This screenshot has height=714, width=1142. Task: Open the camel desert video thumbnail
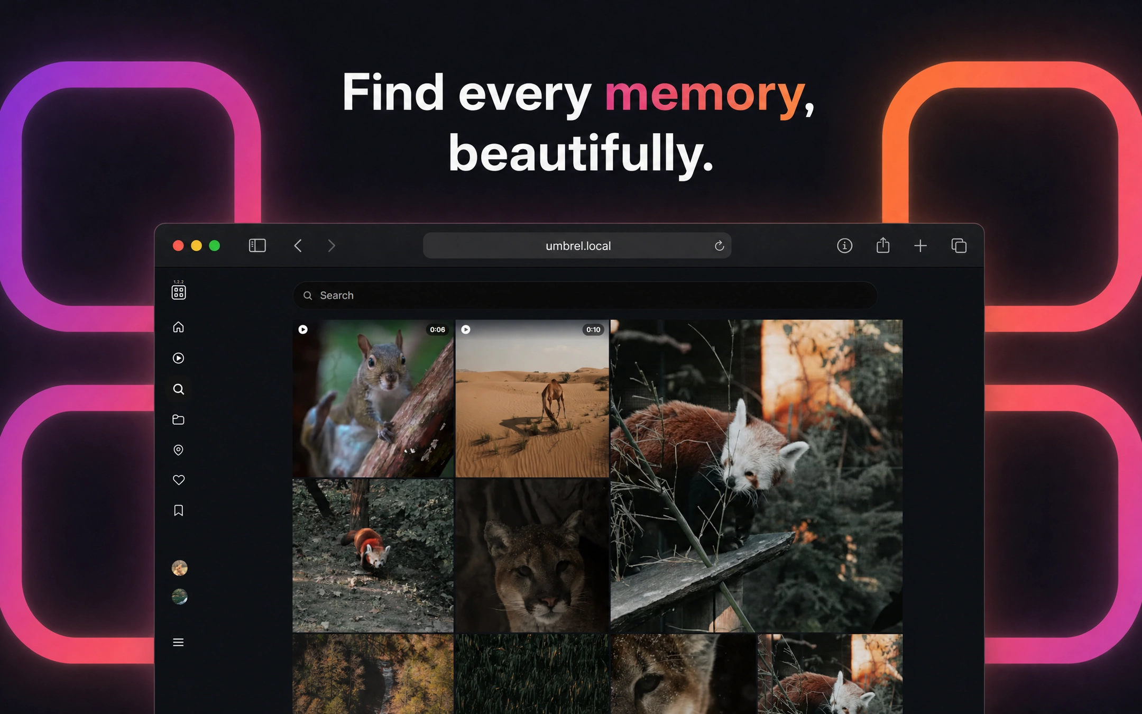click(532, 398)
